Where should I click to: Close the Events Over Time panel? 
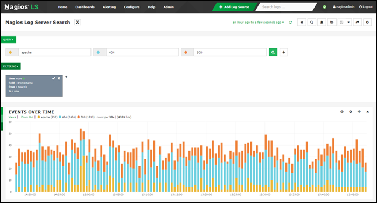point(368,112)
